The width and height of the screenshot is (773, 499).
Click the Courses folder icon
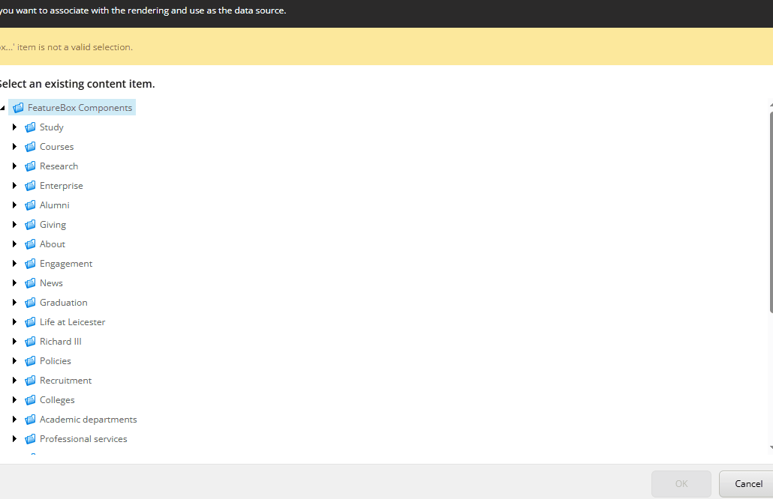tap(30, 146)
